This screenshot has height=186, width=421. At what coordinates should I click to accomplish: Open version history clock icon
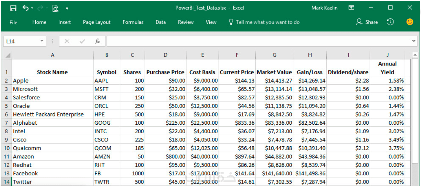click(x=390, y=22)
